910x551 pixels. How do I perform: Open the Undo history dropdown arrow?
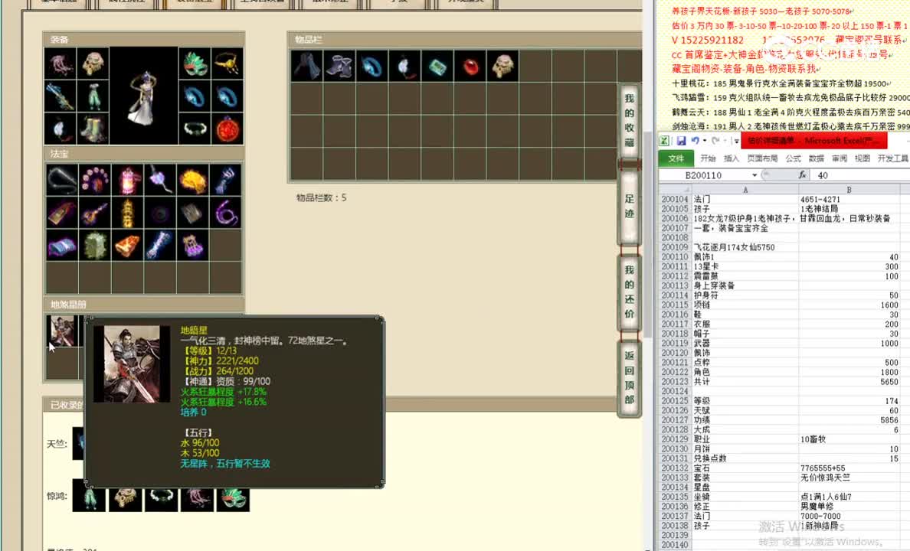pos(705,140)
